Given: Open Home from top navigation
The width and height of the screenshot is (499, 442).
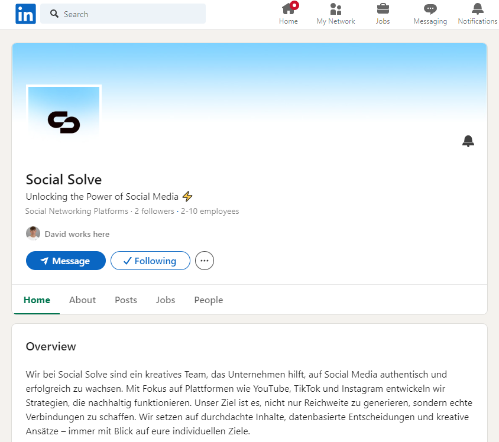Looking at the screenshot, I should 289,14.
